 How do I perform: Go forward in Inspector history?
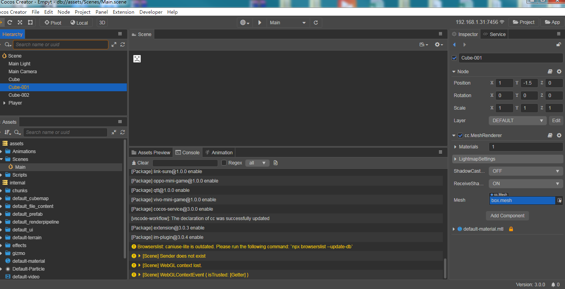click(x=464, y=45)
